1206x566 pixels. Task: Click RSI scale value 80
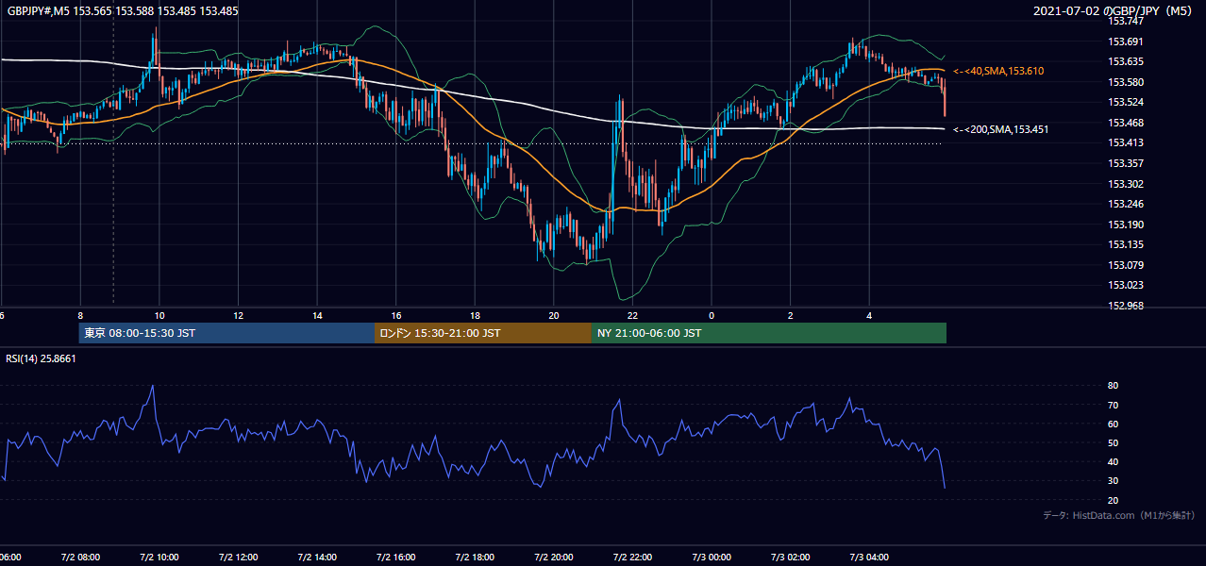pos(1113,386)
